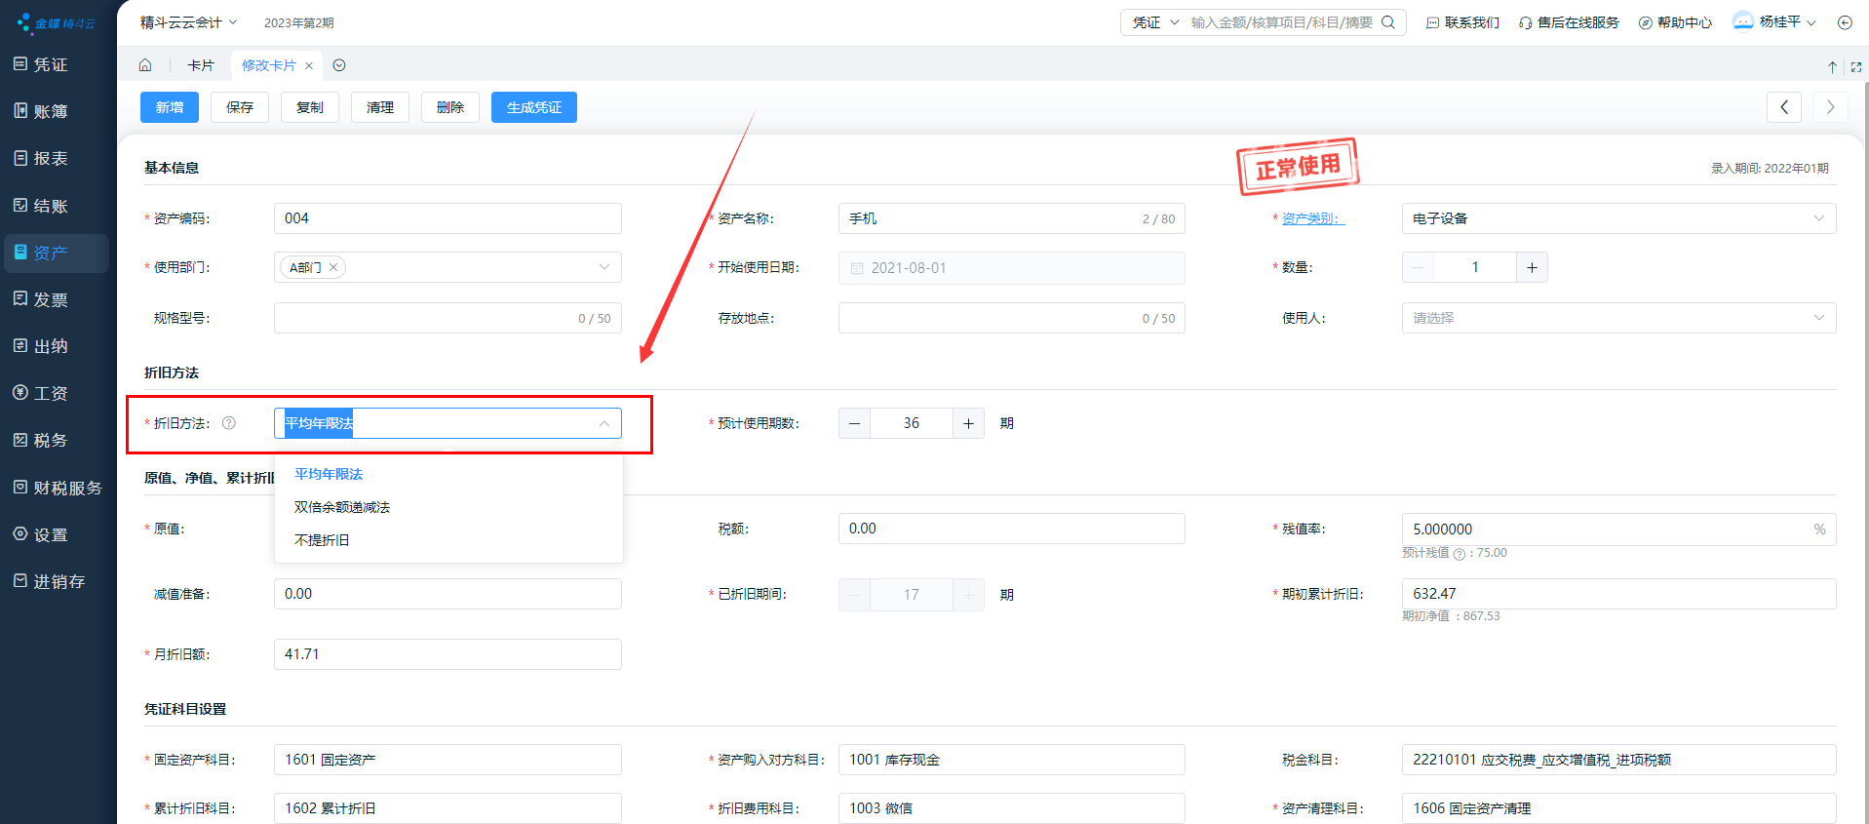Click the 资产类别 link label
The image size is (1869, 824).
click(x=1311, y=218)
